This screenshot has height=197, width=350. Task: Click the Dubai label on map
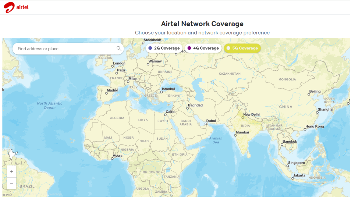(x=211, y=121)
